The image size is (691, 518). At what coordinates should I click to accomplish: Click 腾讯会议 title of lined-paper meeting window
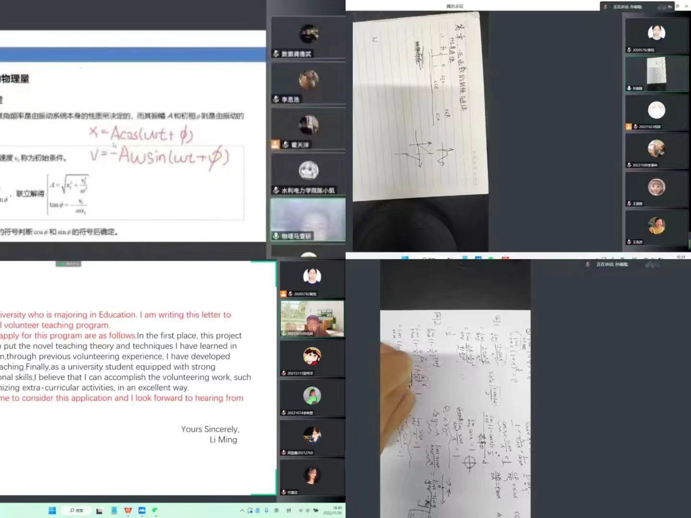tap(454, 6)
